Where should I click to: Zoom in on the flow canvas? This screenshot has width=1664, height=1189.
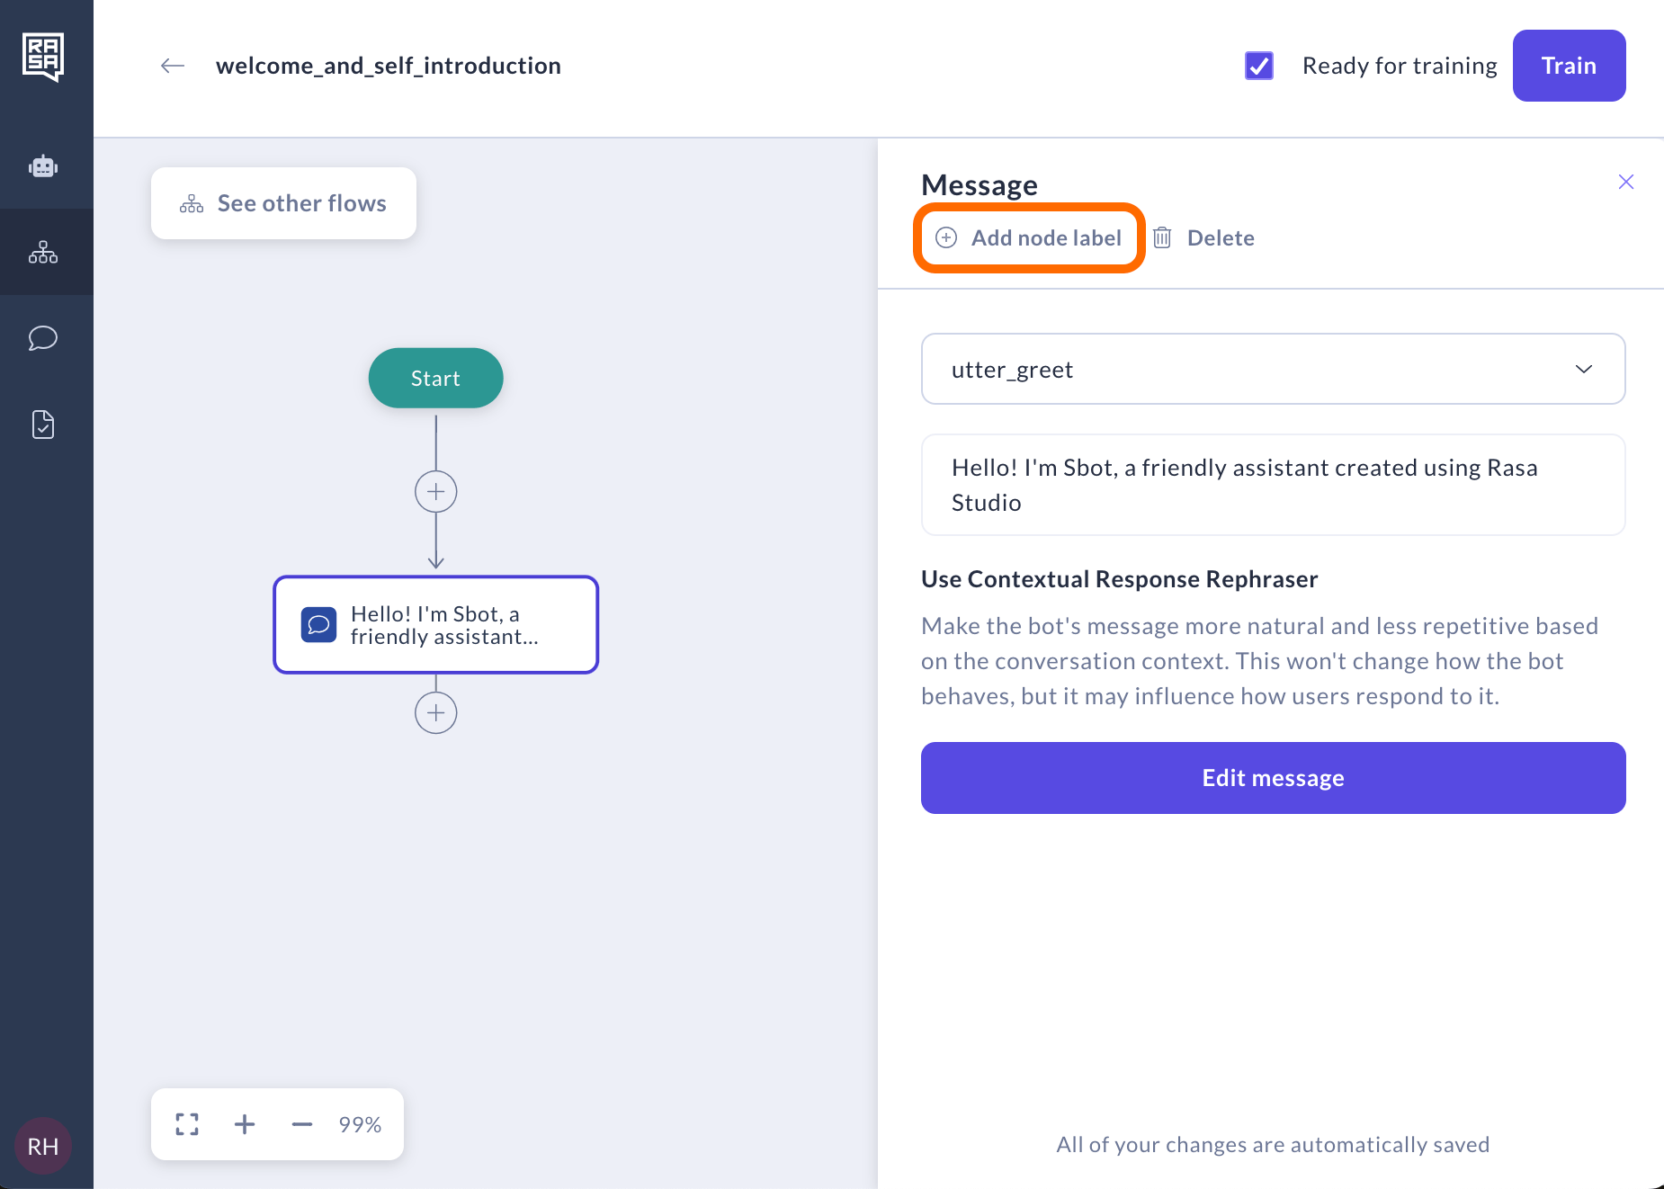tap(245, 1124)
